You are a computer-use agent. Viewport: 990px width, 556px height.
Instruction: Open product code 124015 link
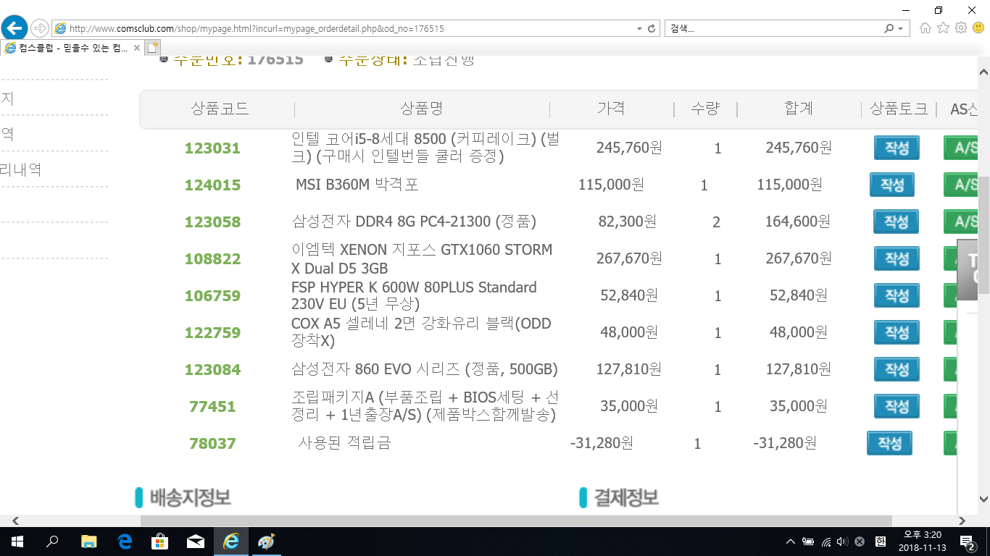tap(212, 185)
